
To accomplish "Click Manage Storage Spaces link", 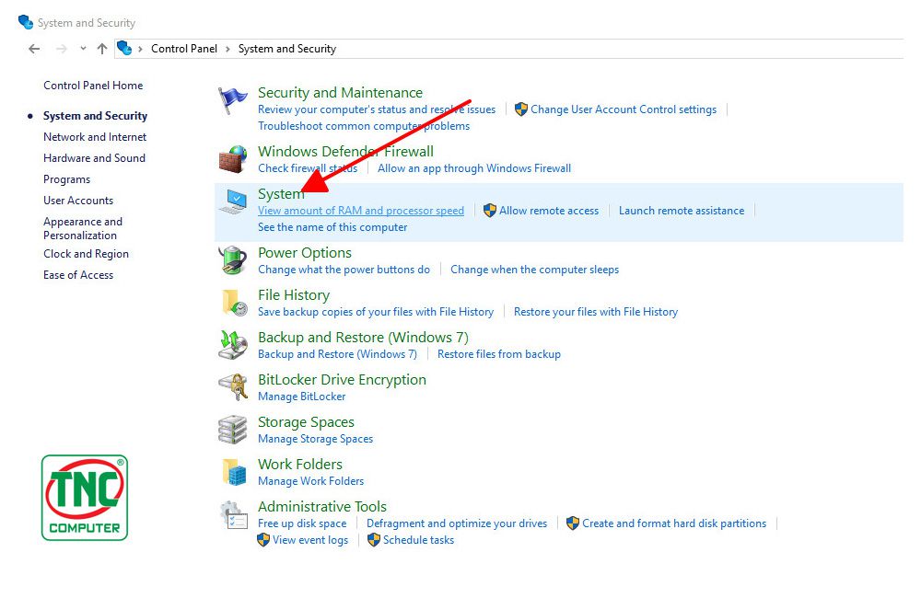I will tap(315, 439).
